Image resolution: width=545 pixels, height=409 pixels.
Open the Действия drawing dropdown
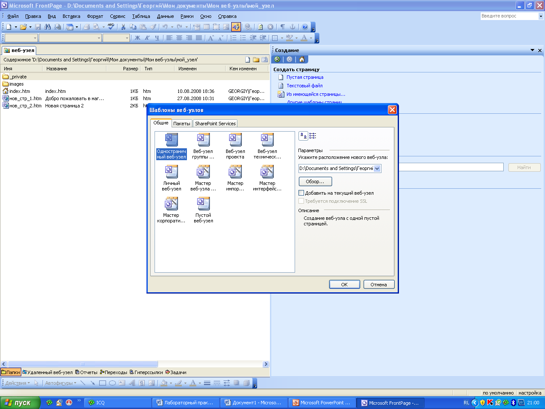pyautogui.click(x=17, y=383)
